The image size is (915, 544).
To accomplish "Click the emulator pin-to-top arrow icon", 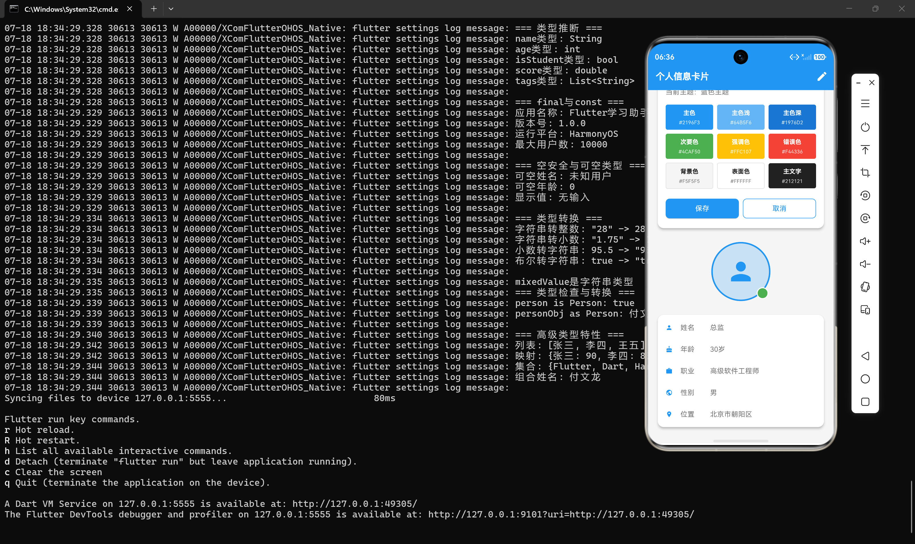I will click(x=865, y=149).
